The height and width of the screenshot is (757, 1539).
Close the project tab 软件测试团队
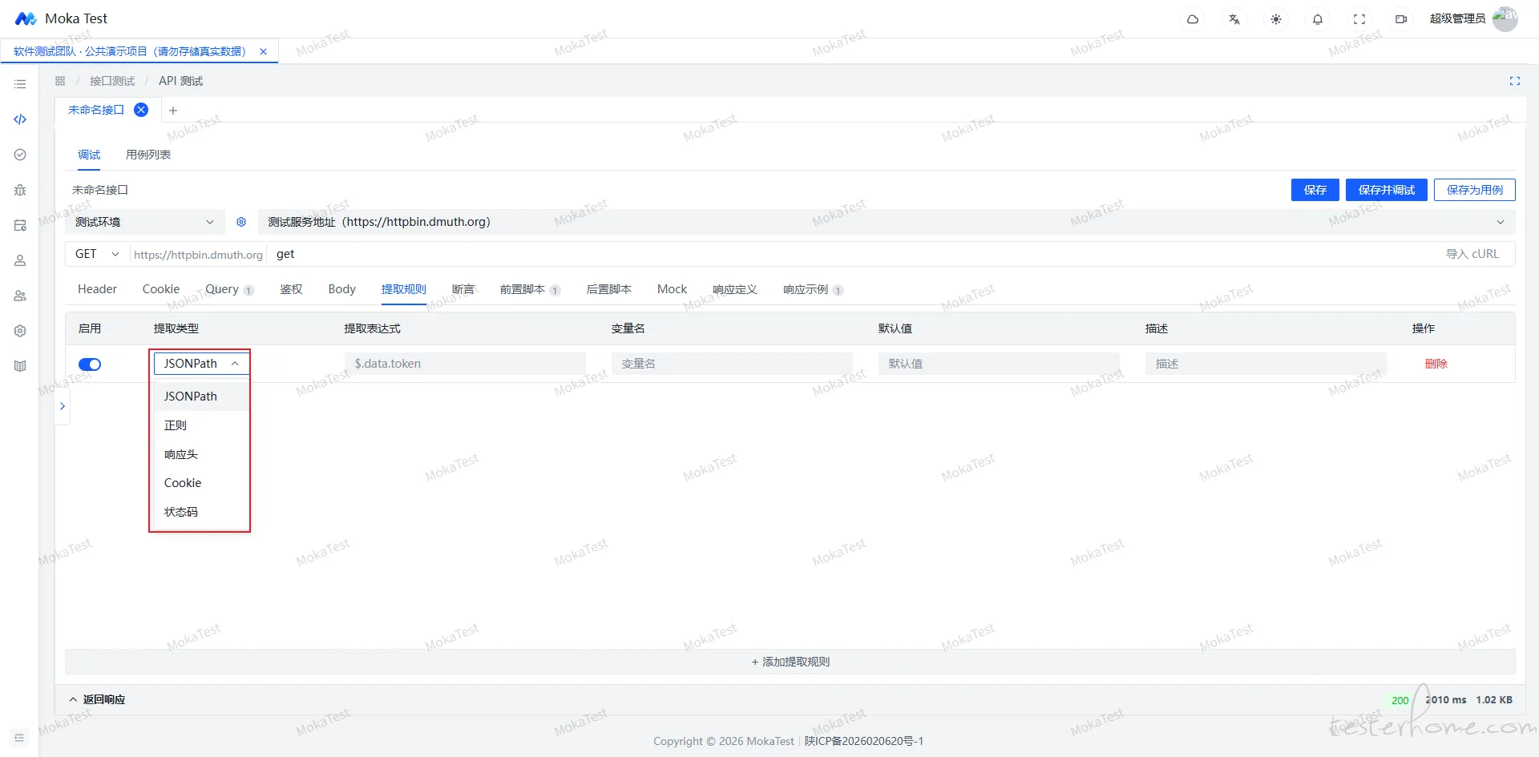point(263,51)
